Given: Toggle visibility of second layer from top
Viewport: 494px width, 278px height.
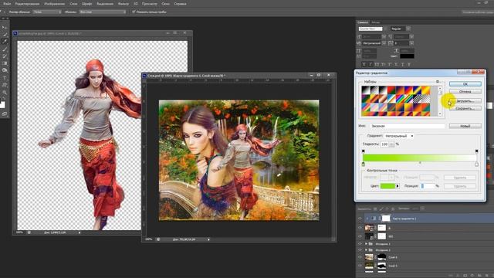Looking at the screenshot, I should 360,228.
